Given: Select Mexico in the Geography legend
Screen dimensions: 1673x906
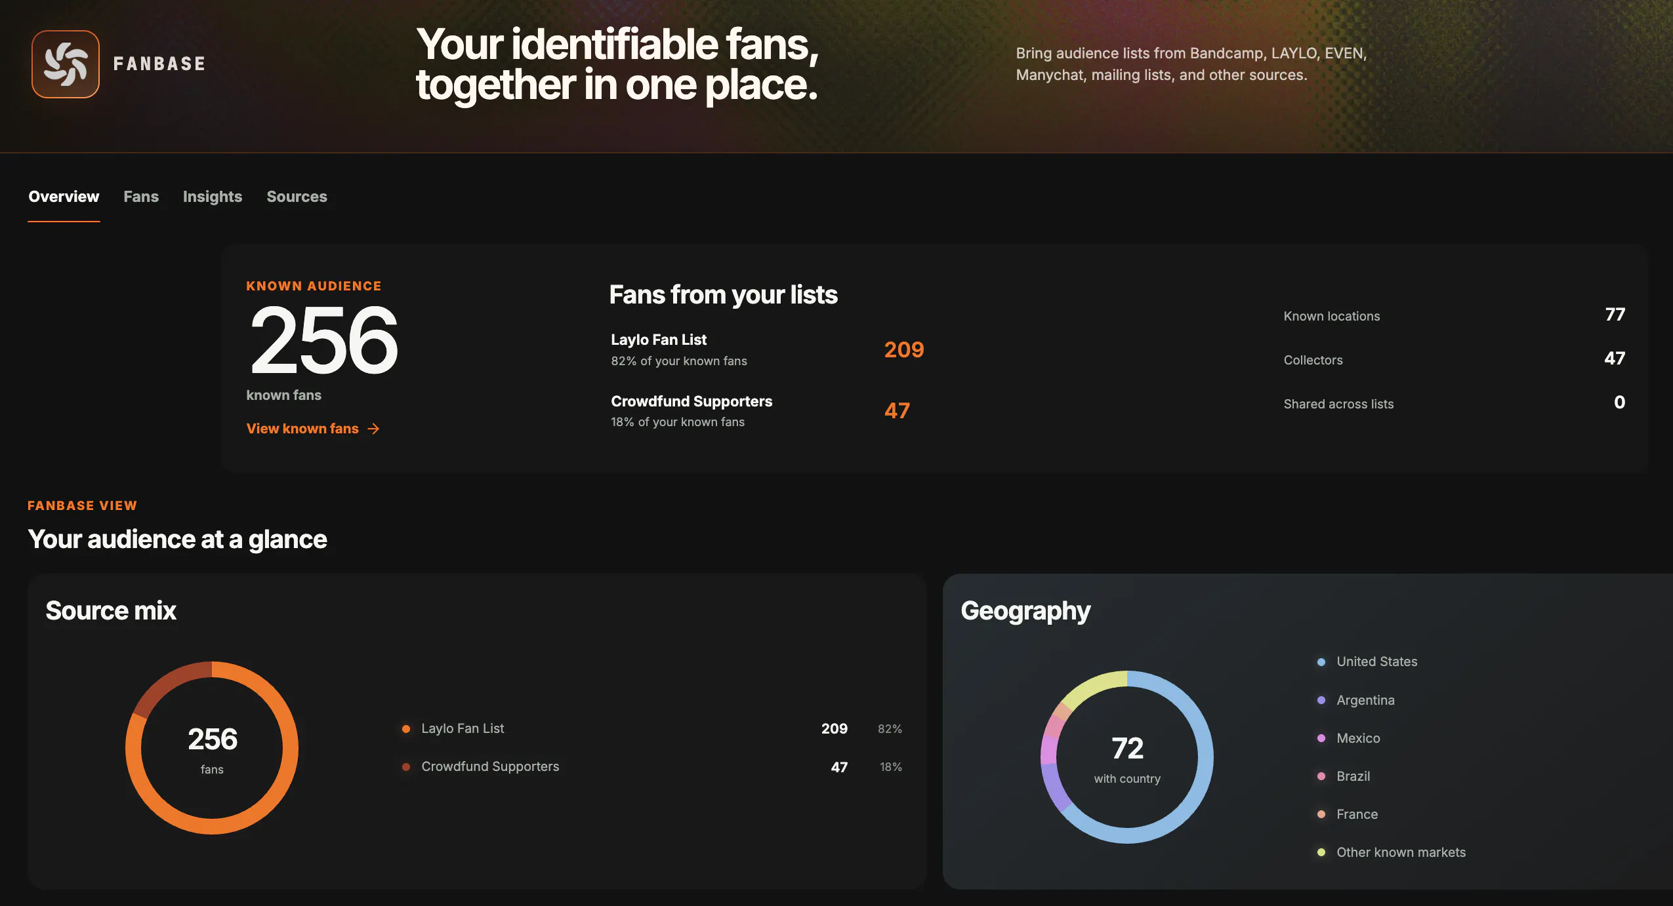Looking at the screenshot, I should (1358, 738).
